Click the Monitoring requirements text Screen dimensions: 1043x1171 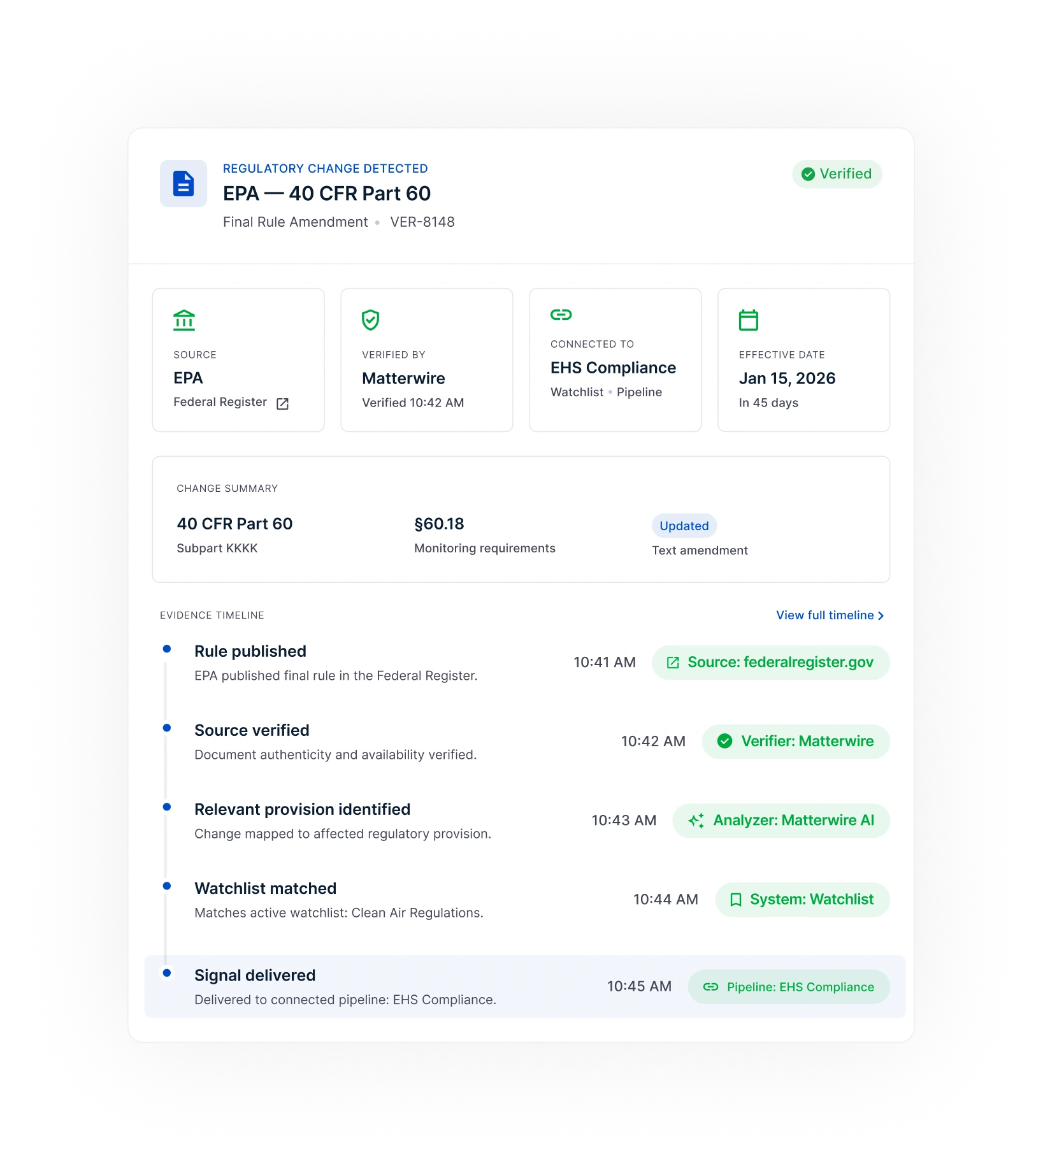(485, 549)
